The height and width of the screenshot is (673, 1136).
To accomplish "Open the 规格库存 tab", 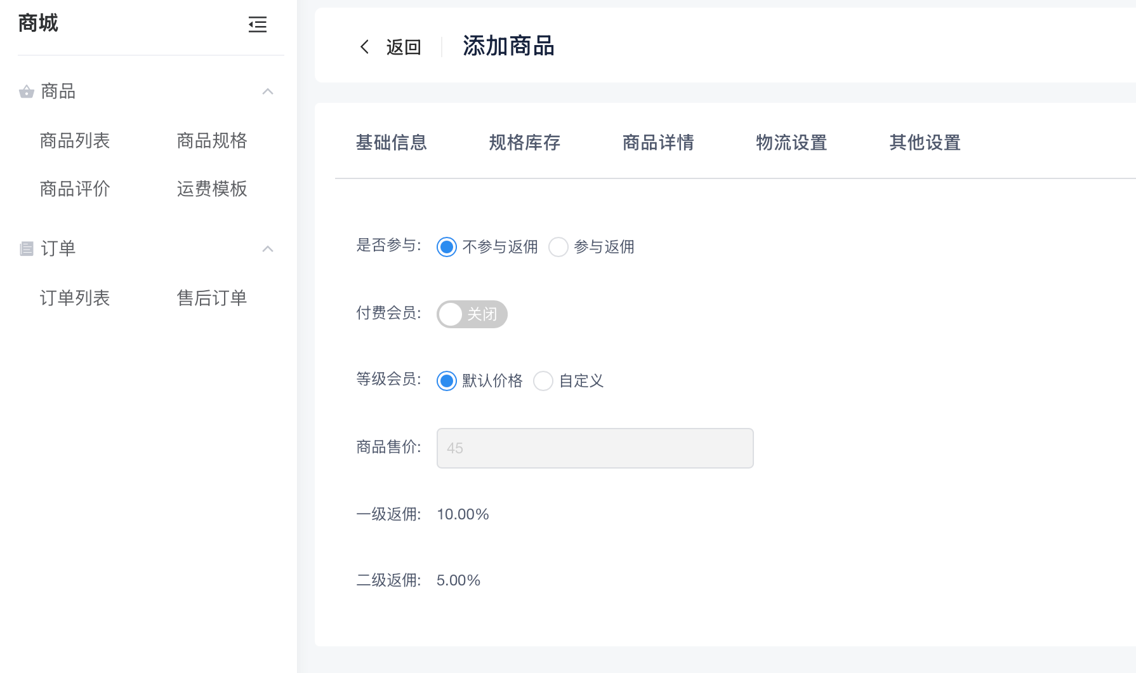I will coord(524,143).
